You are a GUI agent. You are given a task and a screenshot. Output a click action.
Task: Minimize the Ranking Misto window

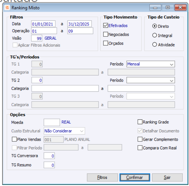point(156,7)
